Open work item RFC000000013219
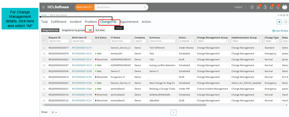The width and height of the screenshot is (289, 117). [82, 48]
